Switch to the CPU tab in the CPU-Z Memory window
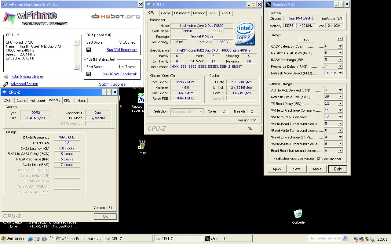 [7, 101]
